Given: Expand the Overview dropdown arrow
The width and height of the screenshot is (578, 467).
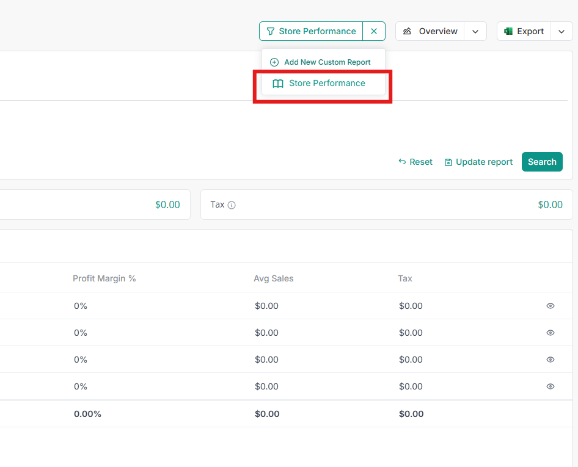Looking at the screenshot, I should click(x=475, y=31).
